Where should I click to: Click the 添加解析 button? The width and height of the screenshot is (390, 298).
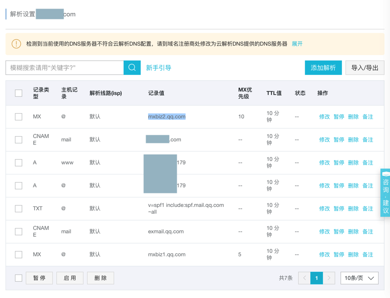coord(323,68)
